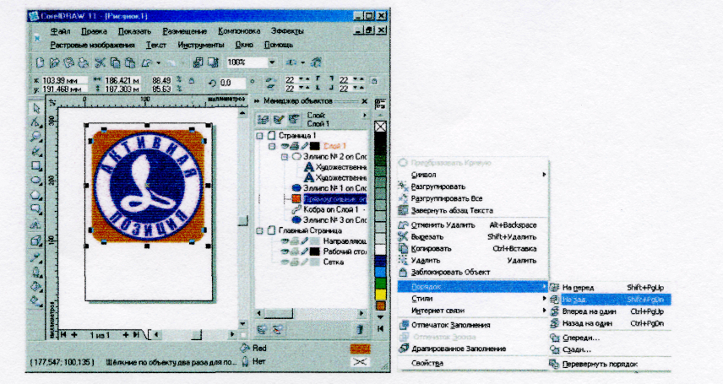This screenshot has width=723, height=384.
Task: Select the Zoom magnifier tool
Action: [36, 137]
